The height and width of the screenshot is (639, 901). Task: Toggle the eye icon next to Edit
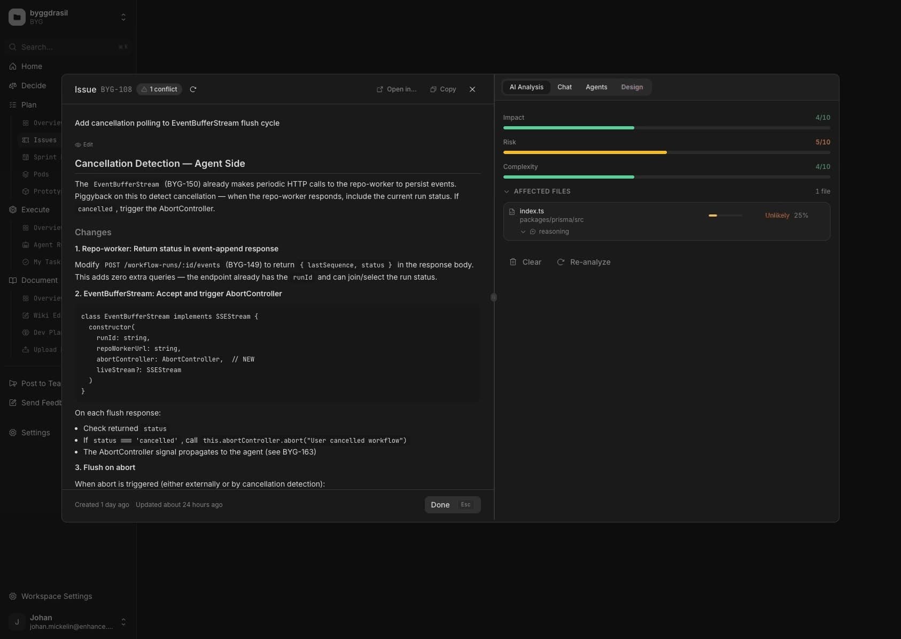(x=77, y=144)
